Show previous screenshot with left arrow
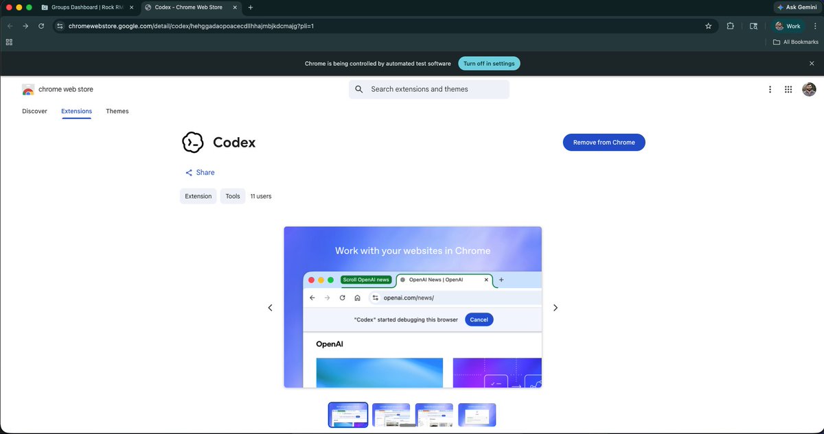 270,308
